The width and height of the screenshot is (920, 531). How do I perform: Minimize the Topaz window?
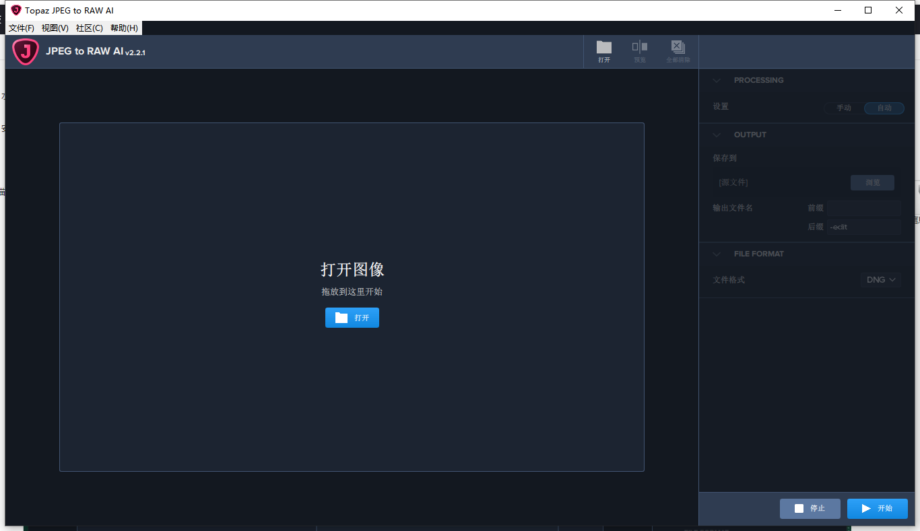tap(838, 10)
